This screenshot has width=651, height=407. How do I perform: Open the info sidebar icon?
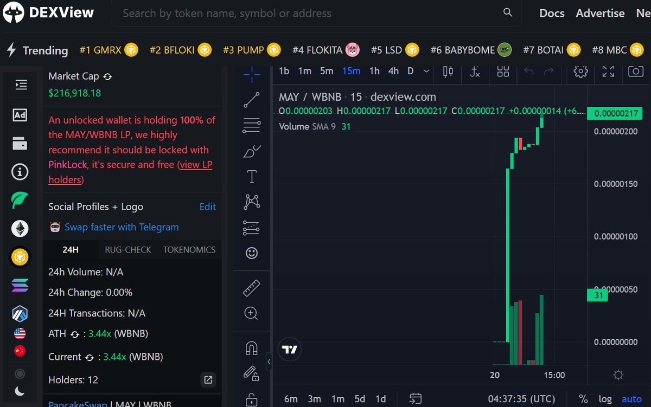click(20, 172)
